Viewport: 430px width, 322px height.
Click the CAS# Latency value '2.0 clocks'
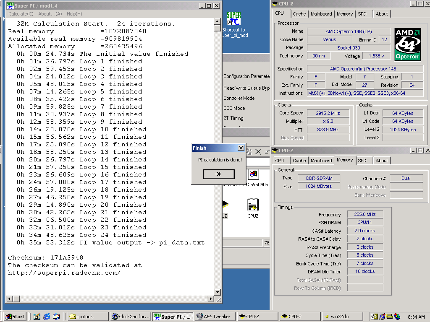(x=365, y=231)
